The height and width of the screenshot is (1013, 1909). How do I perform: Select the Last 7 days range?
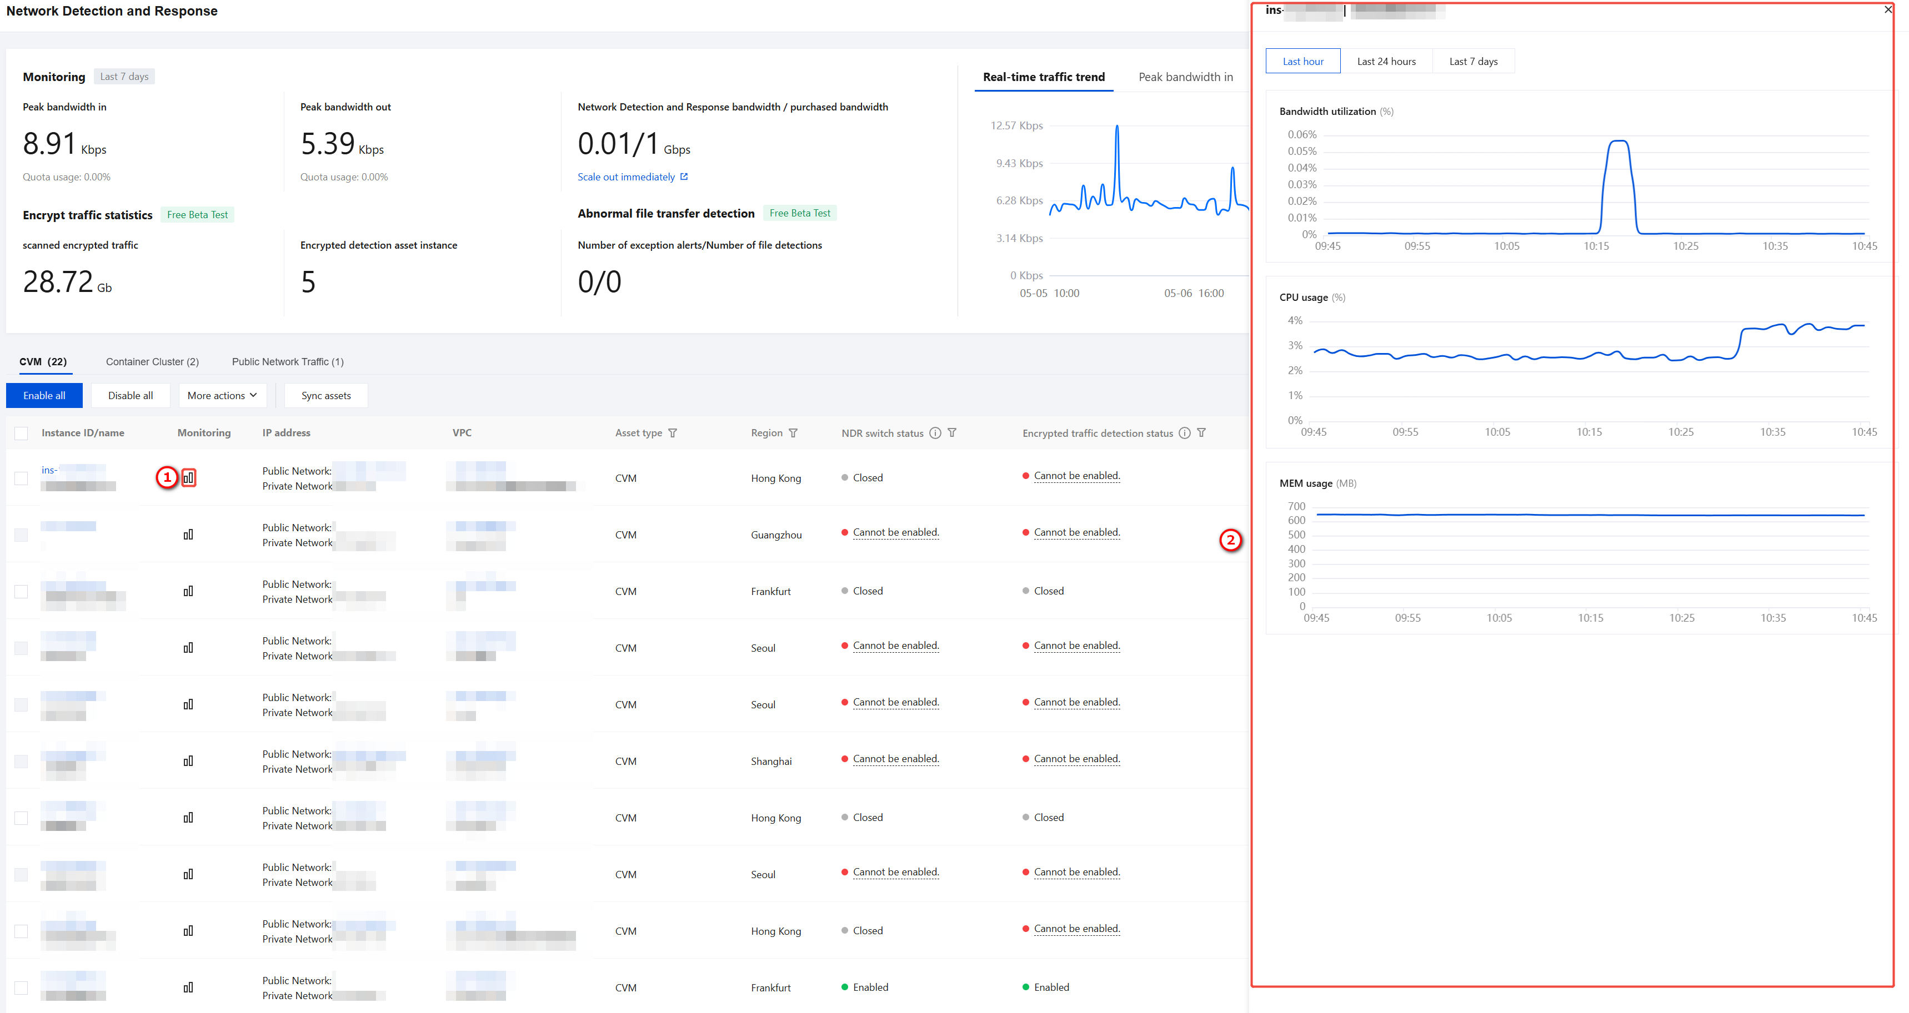point(1473,62)
